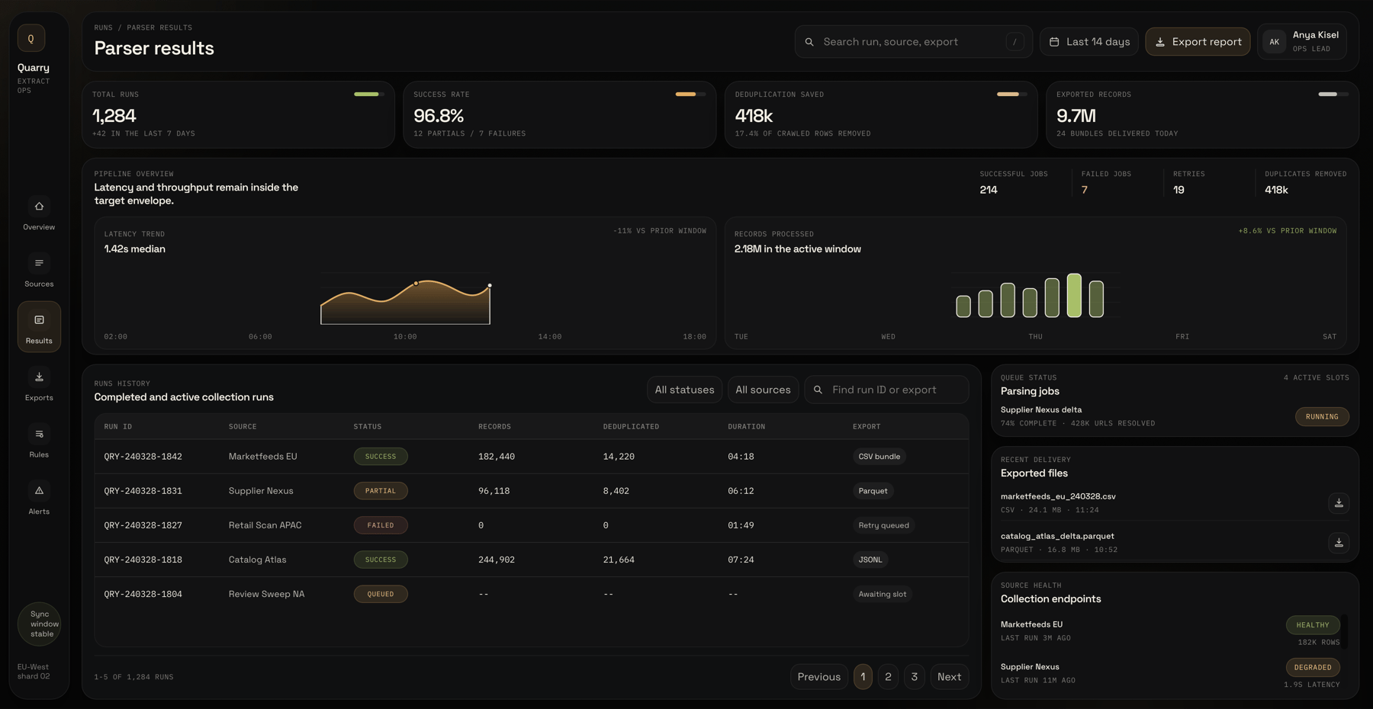
Task: Open the Alerts warning icon
Action: click(x=39, y=491)
